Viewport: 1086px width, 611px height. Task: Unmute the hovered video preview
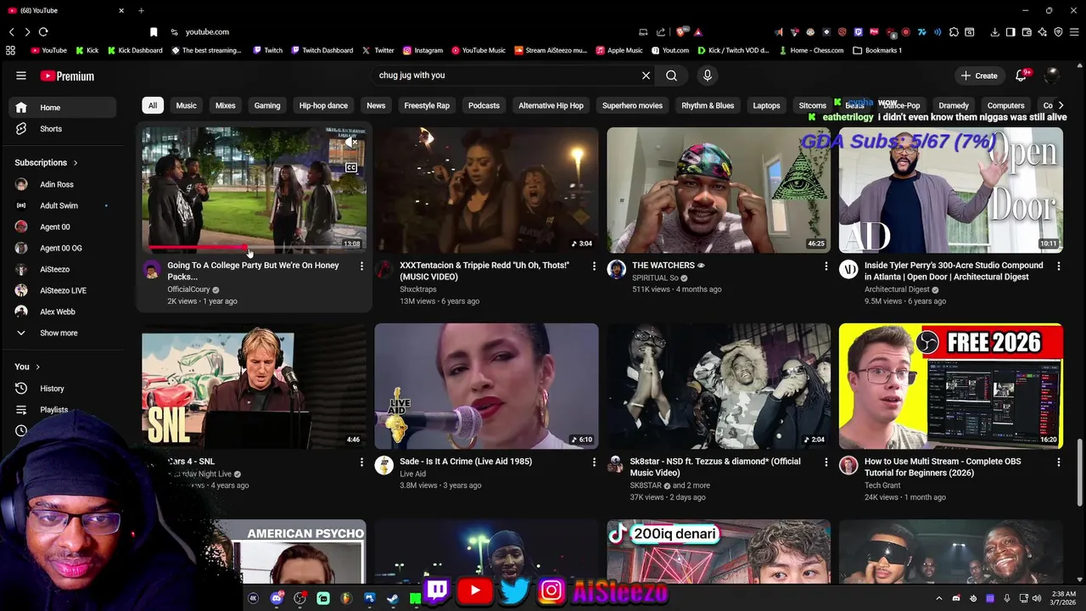[x=350, y=143]
